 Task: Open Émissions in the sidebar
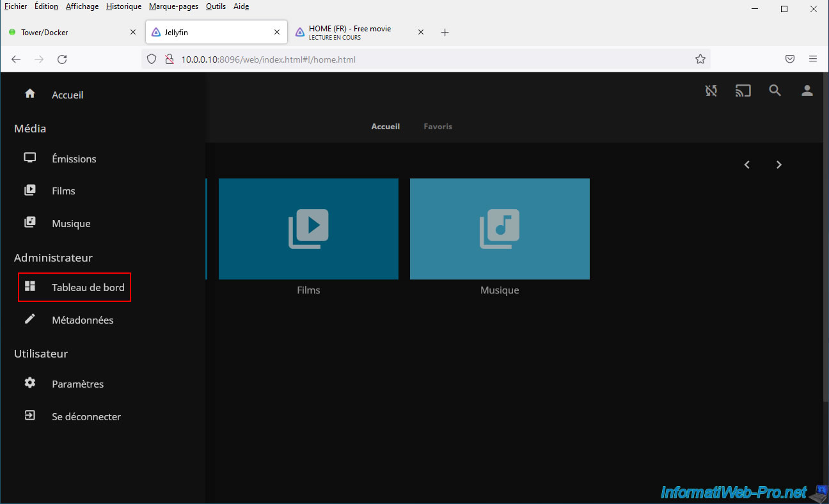click(74, 159)
